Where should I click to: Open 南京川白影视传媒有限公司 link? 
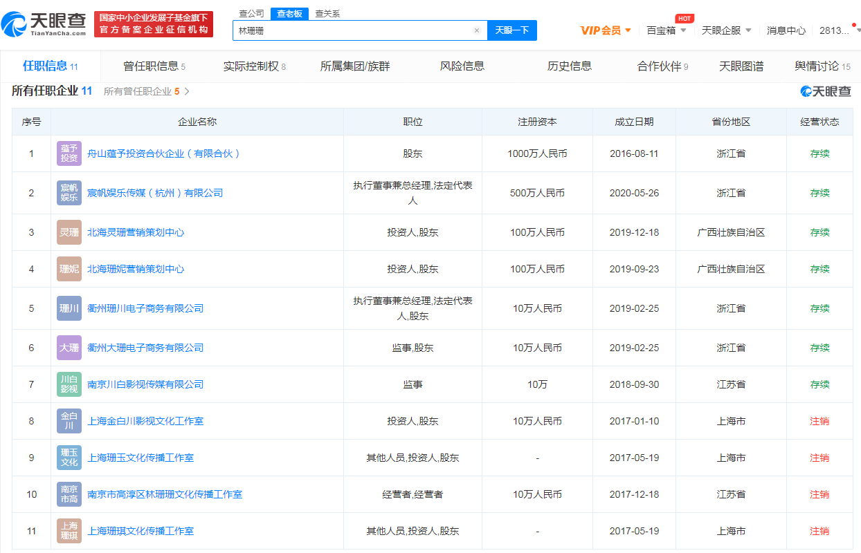point(145,384)
